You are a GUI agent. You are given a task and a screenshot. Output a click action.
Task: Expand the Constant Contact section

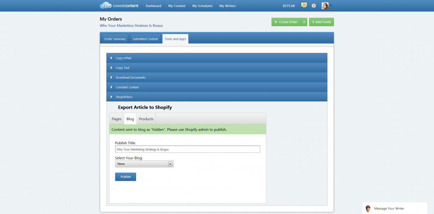click(217, 87)
